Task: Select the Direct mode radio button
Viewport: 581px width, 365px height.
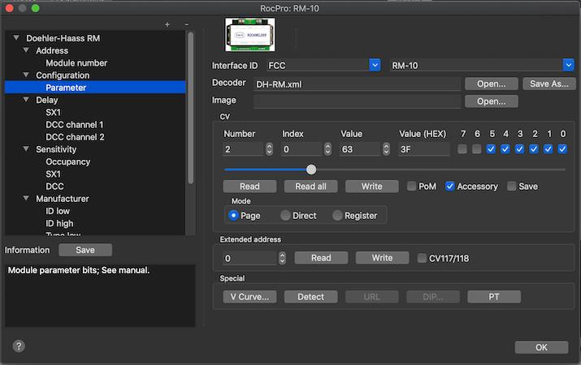Action: click(x=285, y=216)
